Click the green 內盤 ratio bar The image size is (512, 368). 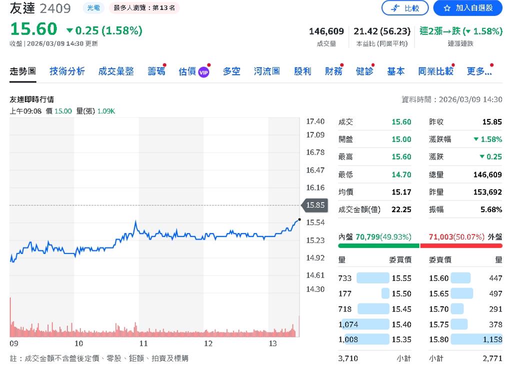coord(378,245)
